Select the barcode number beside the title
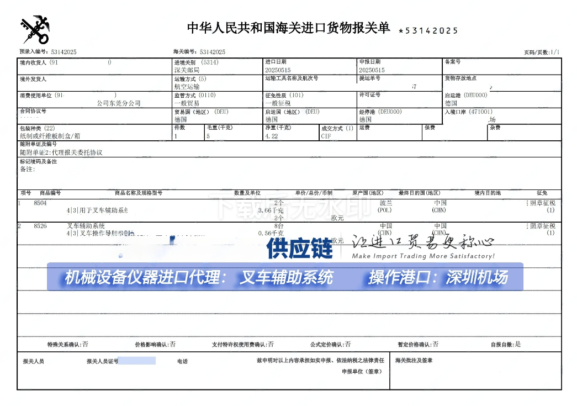Viewport: 577px width, 406px height. click(428, 30)
